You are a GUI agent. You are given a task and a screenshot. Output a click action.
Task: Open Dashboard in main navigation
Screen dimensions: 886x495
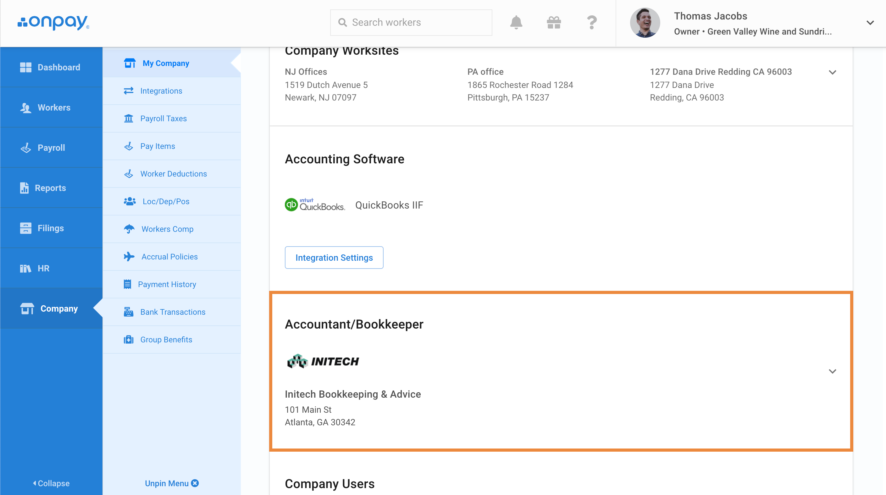51,67
